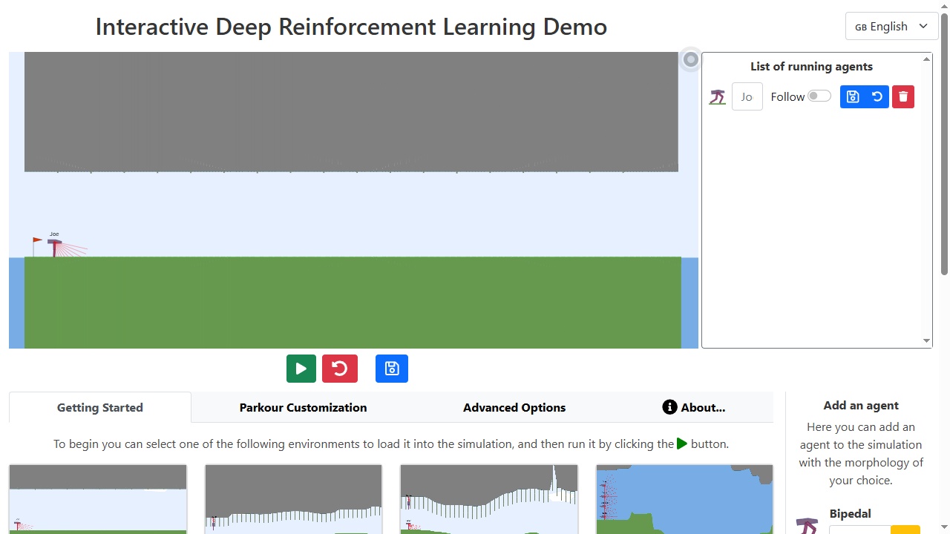Click the agent list scroll-up arrow
This screenshot has width=950, height=534.
pyautogui.click(x=926, y=59)
